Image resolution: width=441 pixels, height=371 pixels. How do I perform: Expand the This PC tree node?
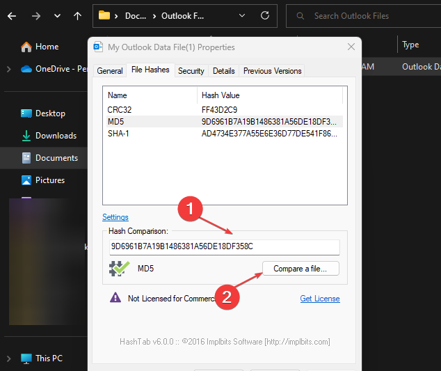pos(9,358)
